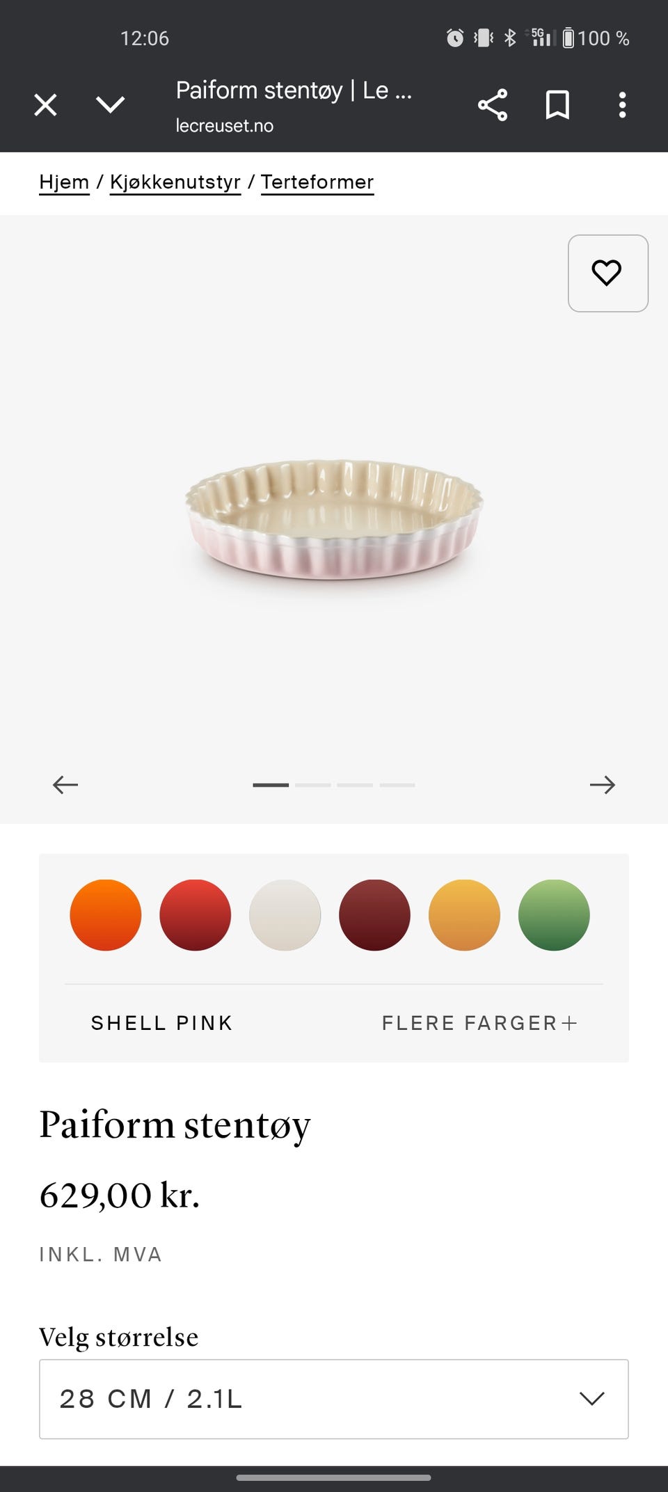Open the three-dot overflow menu
Screen dimensions: 668x1492
(x=622, y=105)
